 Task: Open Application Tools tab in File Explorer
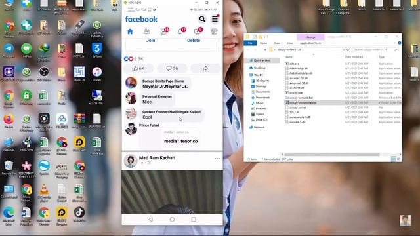(310, 43)
